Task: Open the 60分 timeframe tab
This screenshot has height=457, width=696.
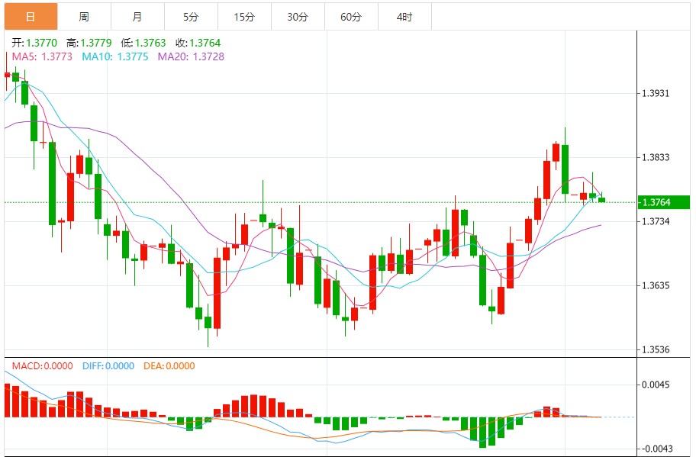Action: tap(351, 17)
